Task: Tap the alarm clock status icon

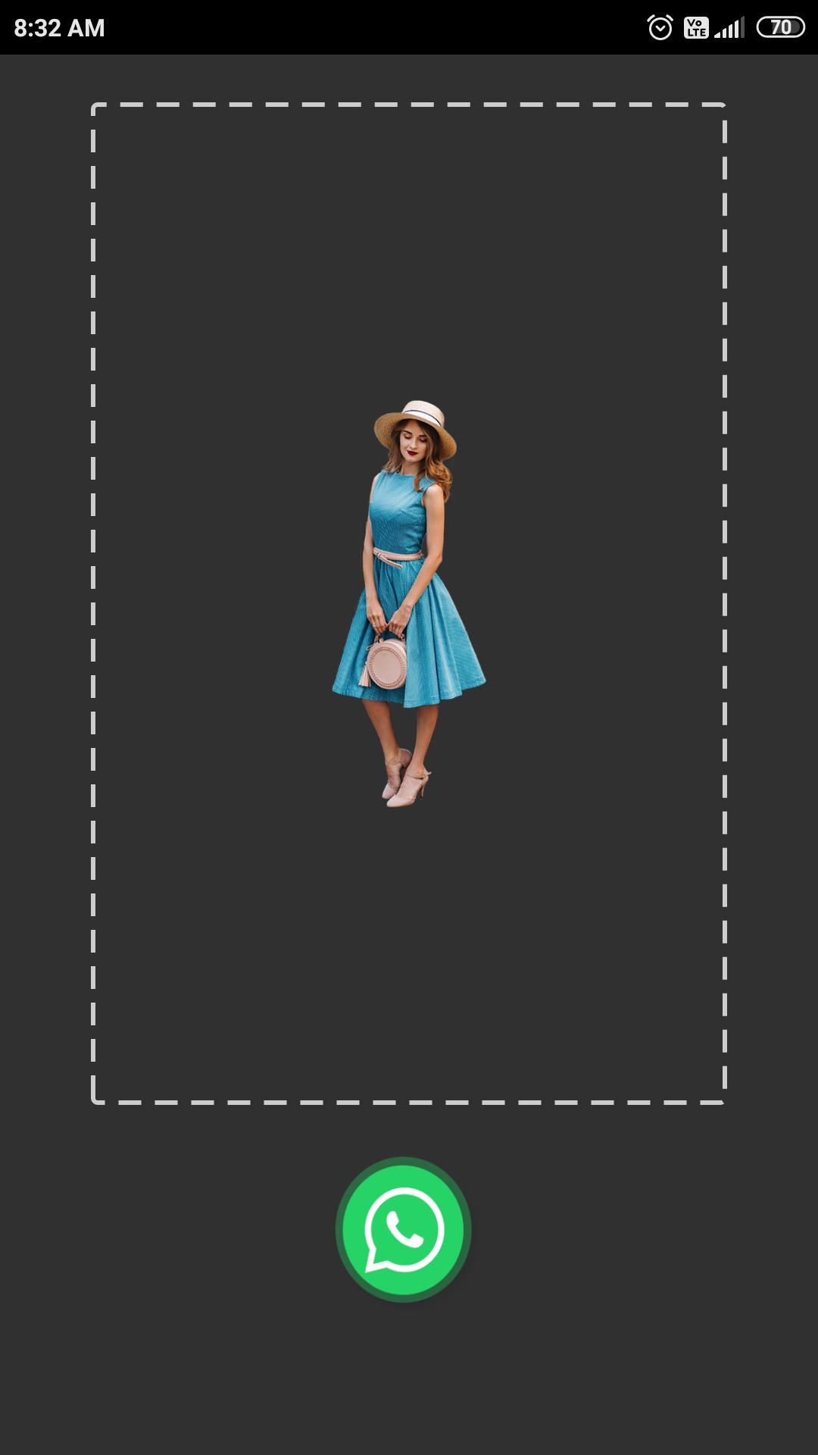Action: (660, 28)
